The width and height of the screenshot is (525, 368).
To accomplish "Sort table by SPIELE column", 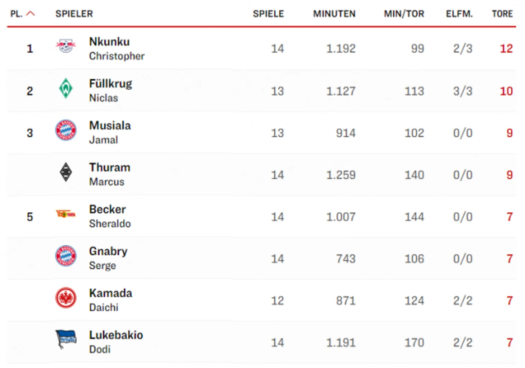I will click(268, 14).
